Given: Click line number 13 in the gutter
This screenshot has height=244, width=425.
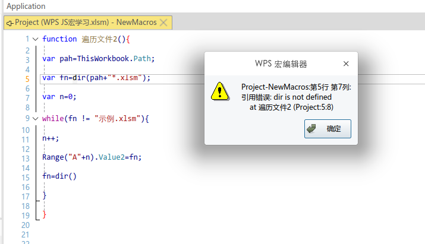Looking at the screenshot, I should 26,159.
